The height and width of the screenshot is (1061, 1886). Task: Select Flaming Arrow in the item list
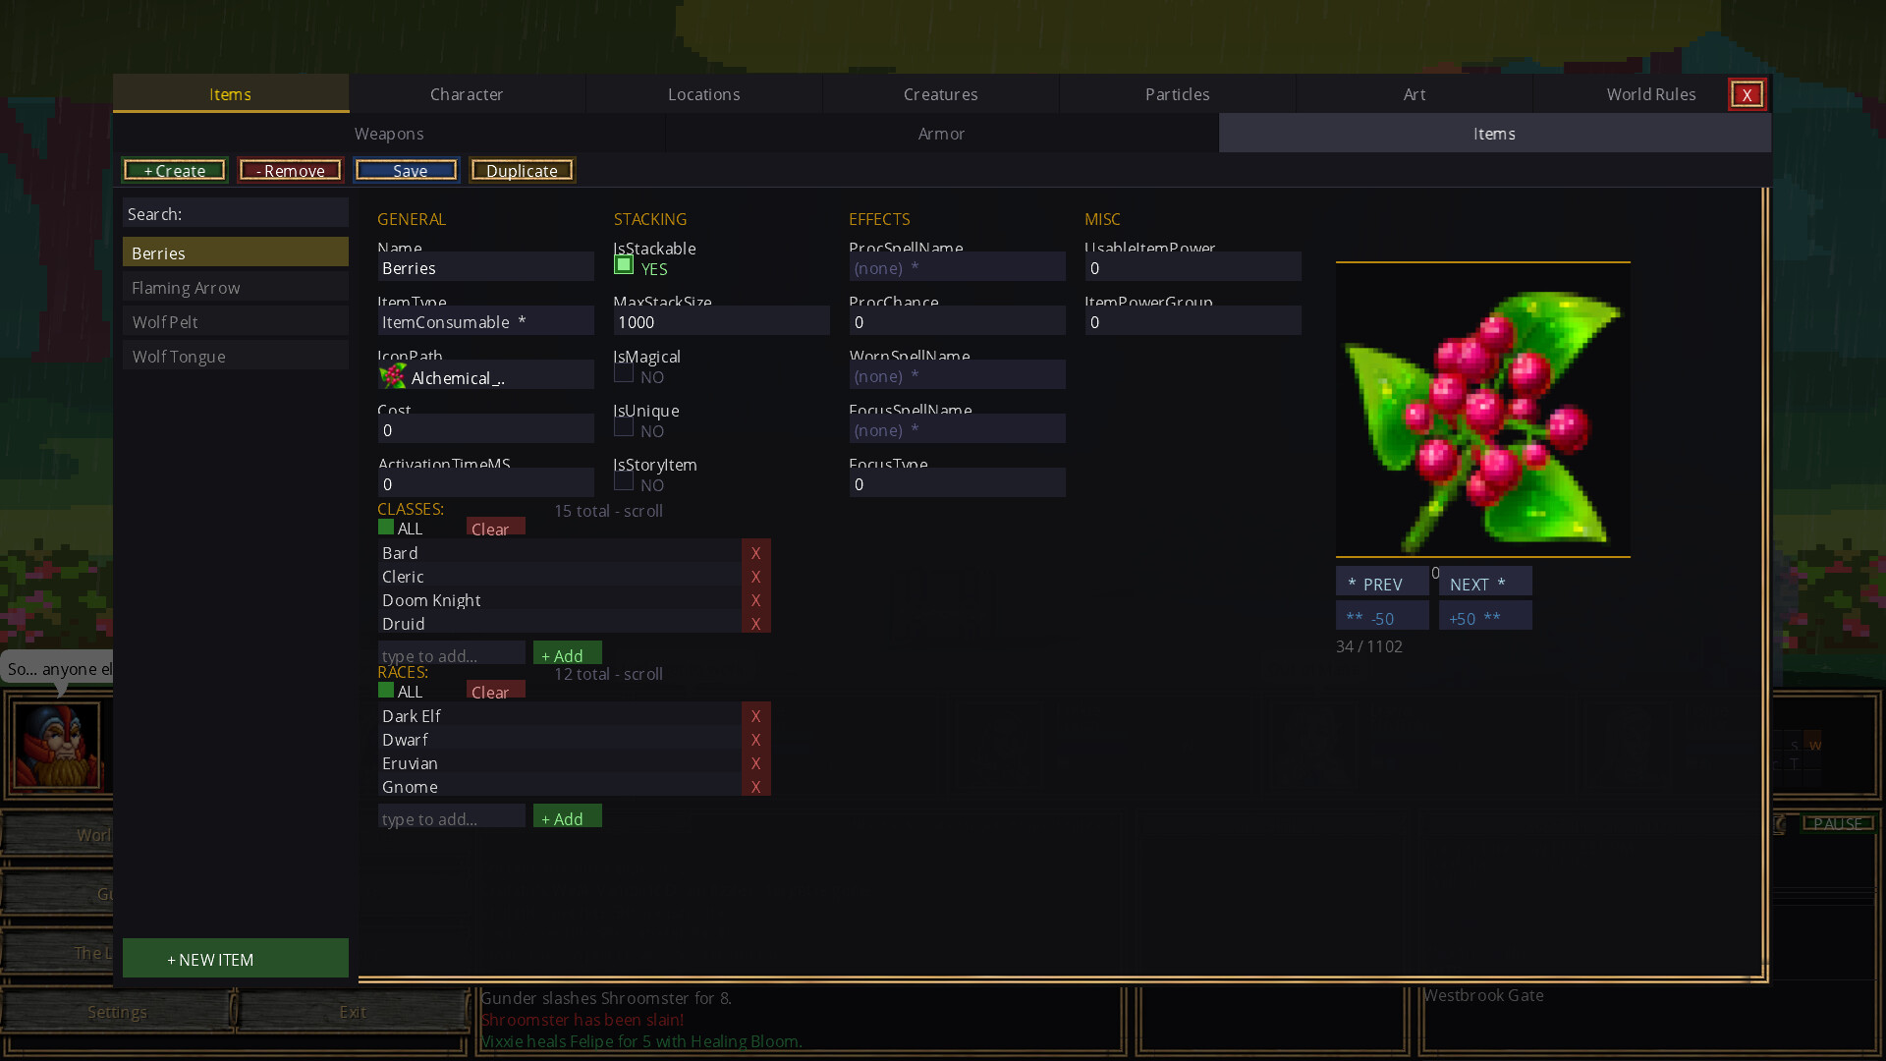[236, 287]
